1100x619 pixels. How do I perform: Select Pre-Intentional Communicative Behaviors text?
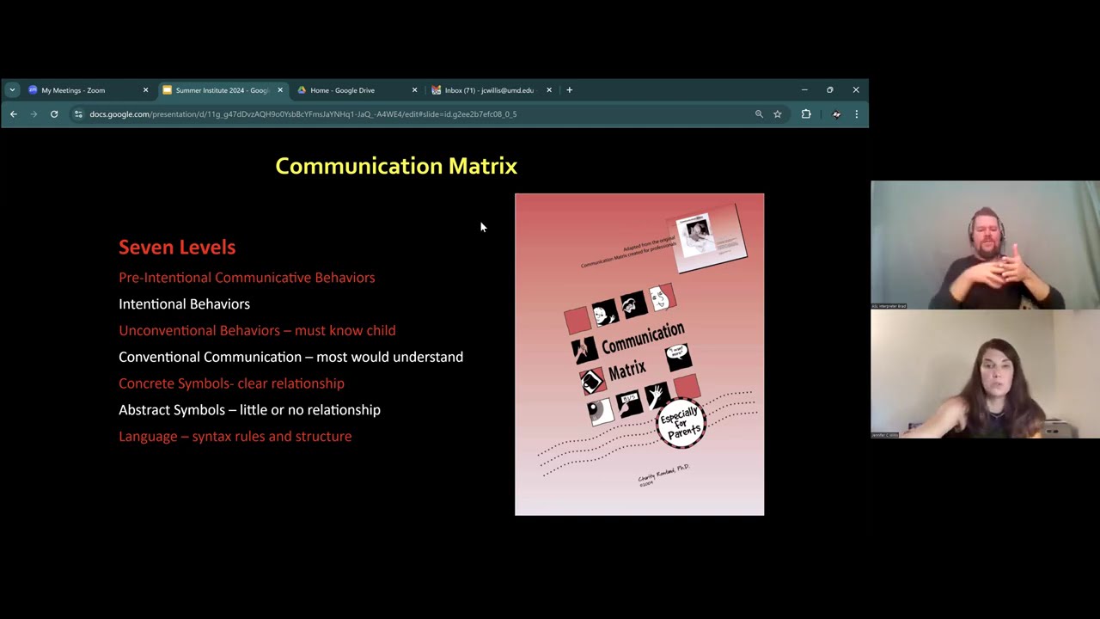pyautogui.click(x=247, y=278)
